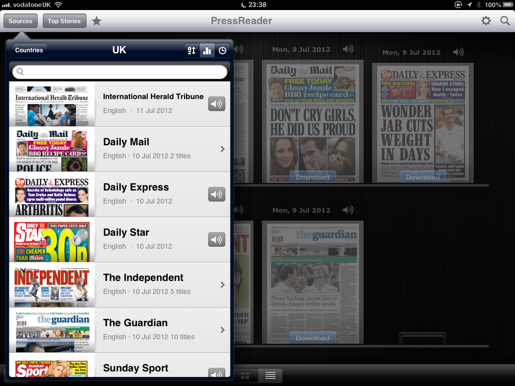Download the Guardian issue
Viewport: 515px width, 386px height.
(312, 338)
